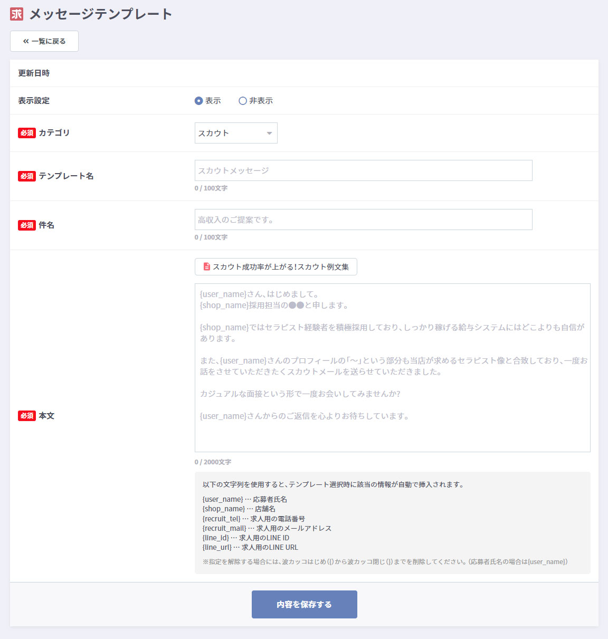Focus the テンプレート名 input field
Screen dimensions: 608x639
point(363,170)
